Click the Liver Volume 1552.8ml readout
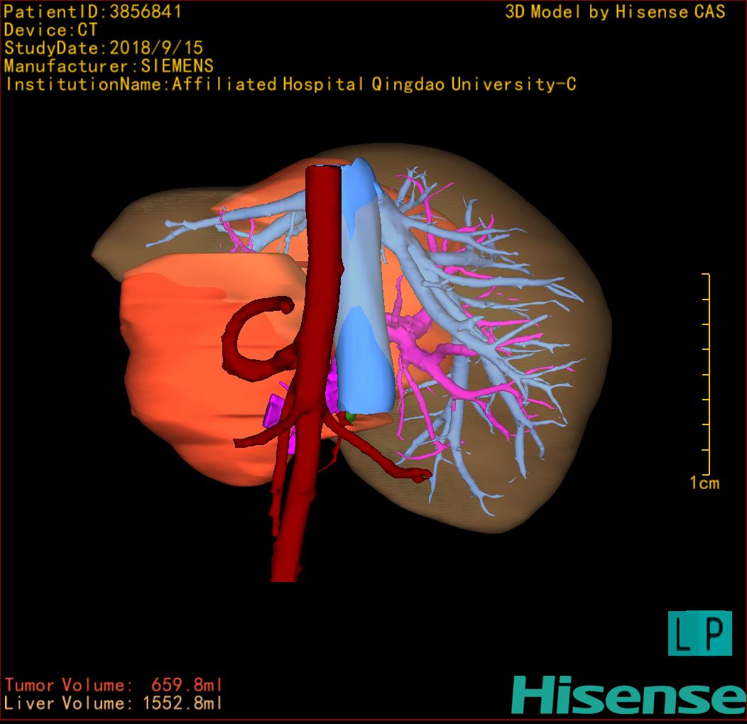Screen dimensions: 747x724 pyautogui.click(x=114, y=703)
